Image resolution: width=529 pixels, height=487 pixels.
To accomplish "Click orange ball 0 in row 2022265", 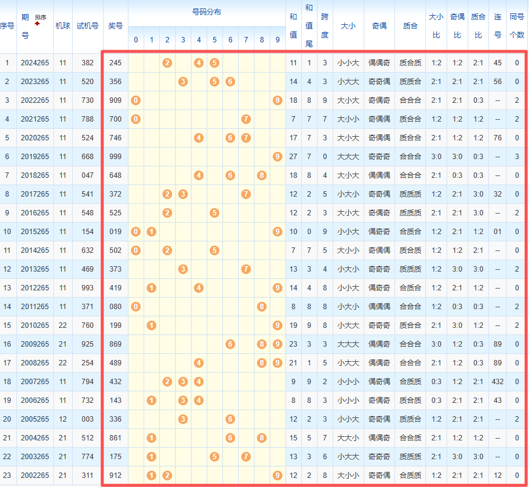I will [136, 100].
